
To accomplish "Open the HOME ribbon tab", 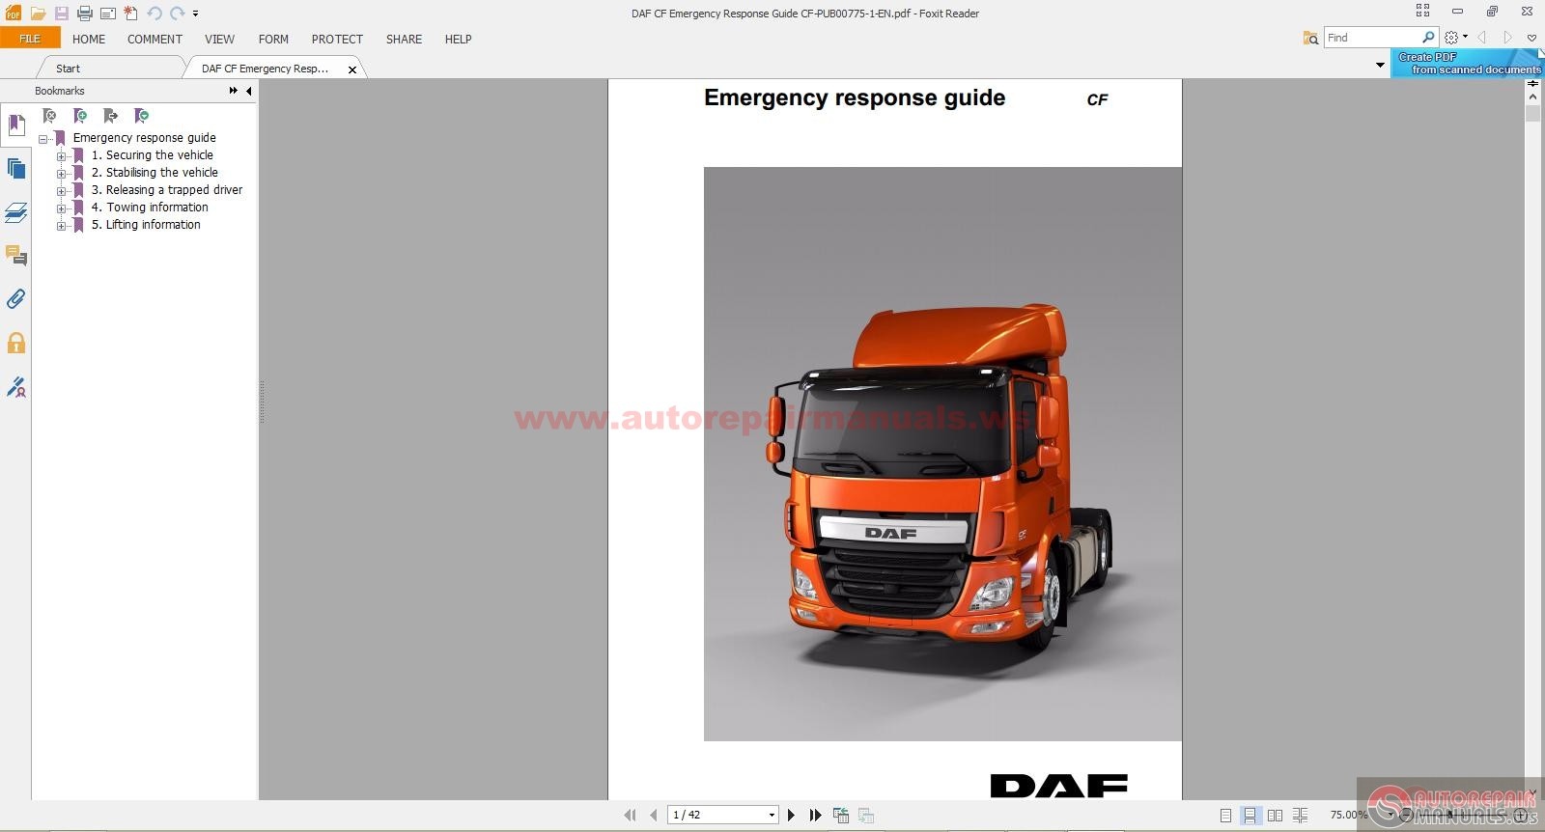I will [89, 40].
